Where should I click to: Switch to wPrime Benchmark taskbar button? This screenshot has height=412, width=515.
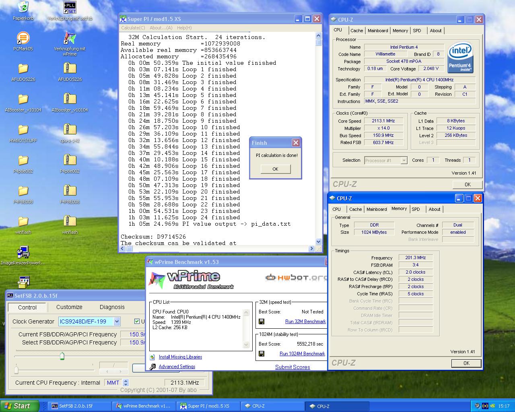click(144, 406)
